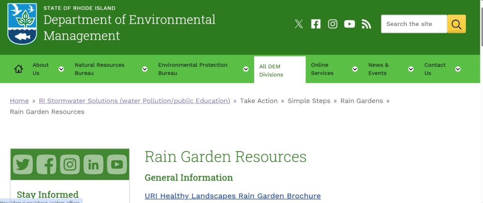
Task: Click the Rhode Island DEM logo
Action: [22, 23]
